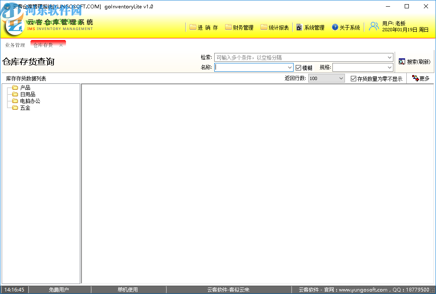Click the 用户:老板 user icon
This screenshot has width=436, height=294.
pyautogui.click(x=374, y=26)
